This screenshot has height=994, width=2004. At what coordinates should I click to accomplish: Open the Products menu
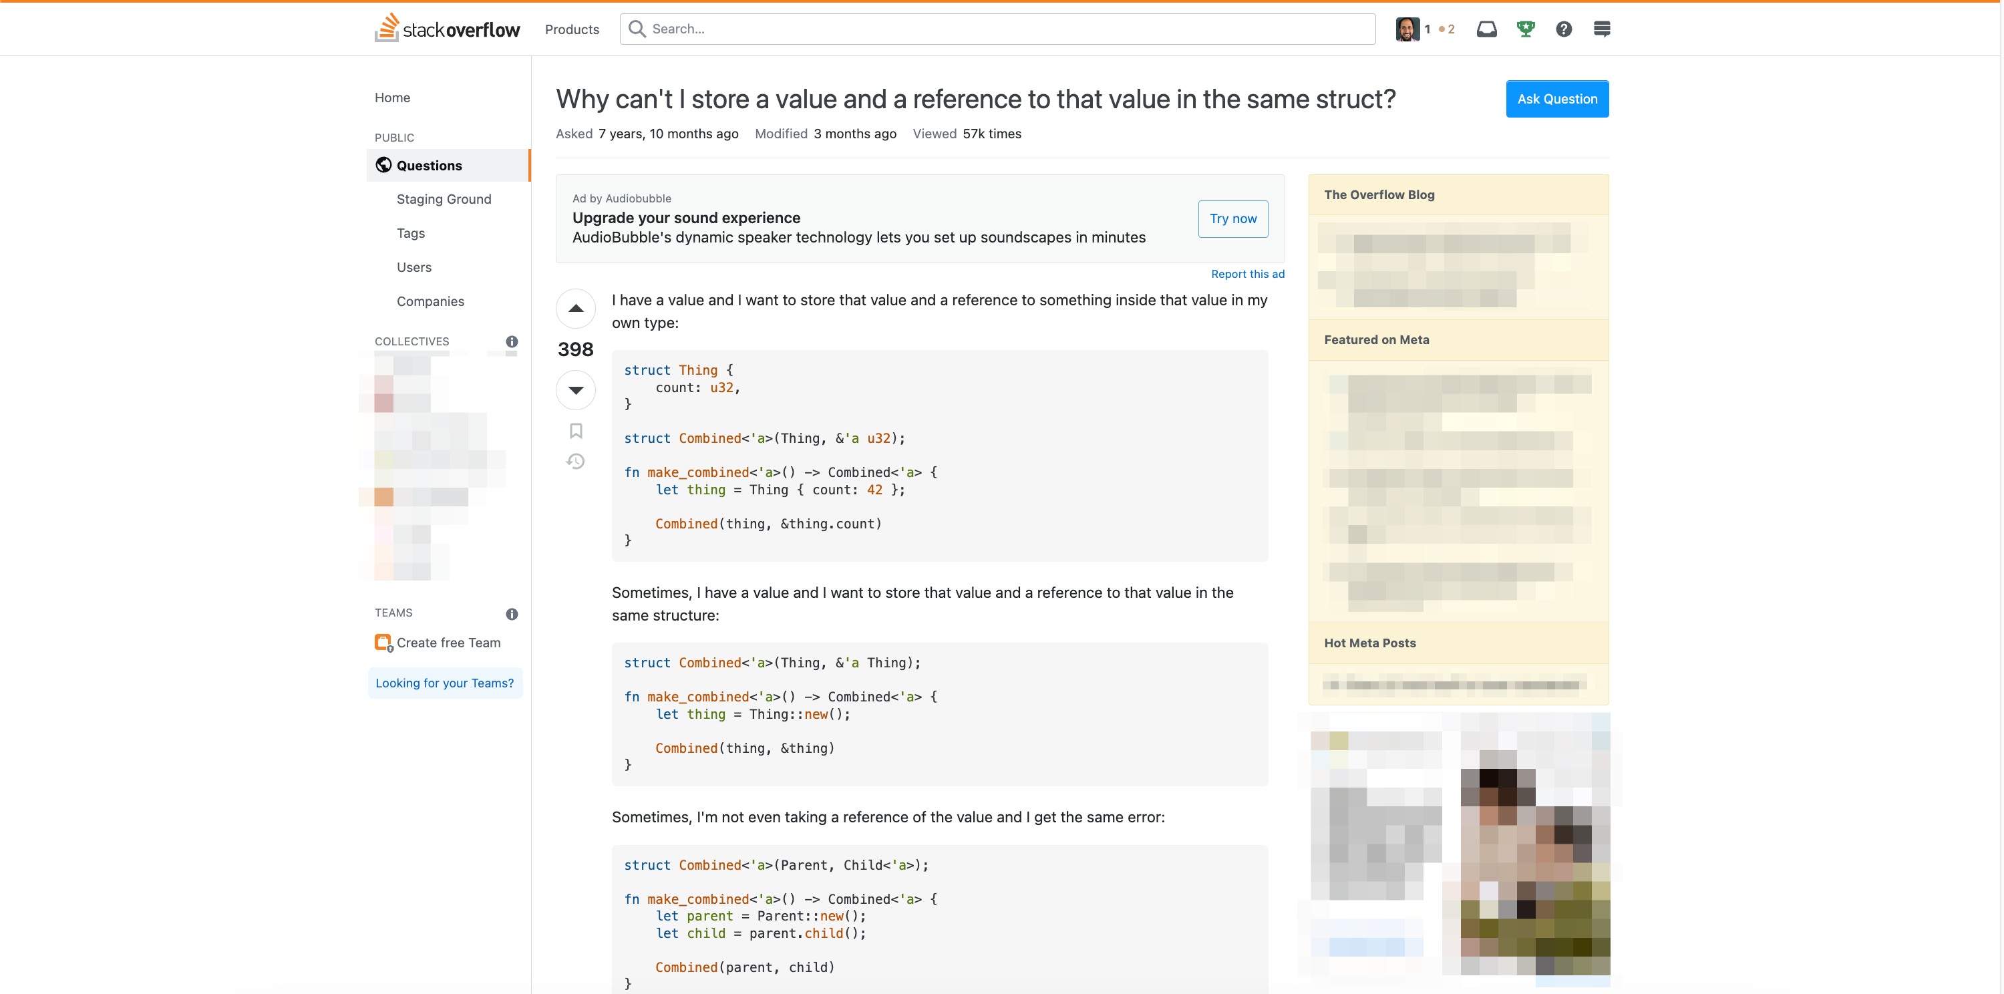572,29
